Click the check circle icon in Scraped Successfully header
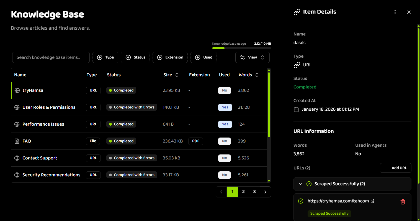420x221 pixels. click(309, 184)
